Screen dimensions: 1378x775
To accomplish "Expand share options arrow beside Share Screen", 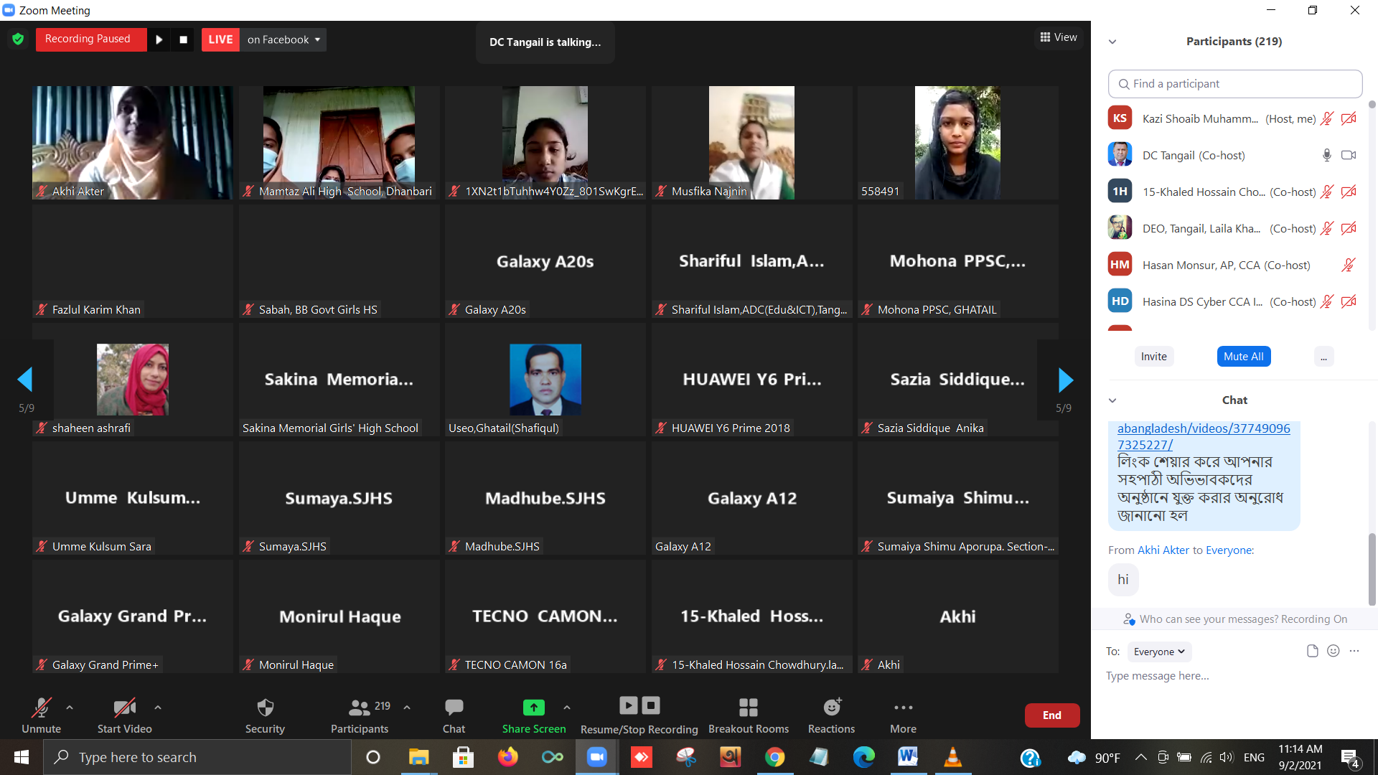I will click(567, 708).
